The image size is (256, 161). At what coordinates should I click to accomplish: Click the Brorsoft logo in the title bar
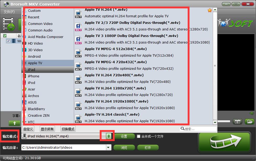(x=6, y=4)
